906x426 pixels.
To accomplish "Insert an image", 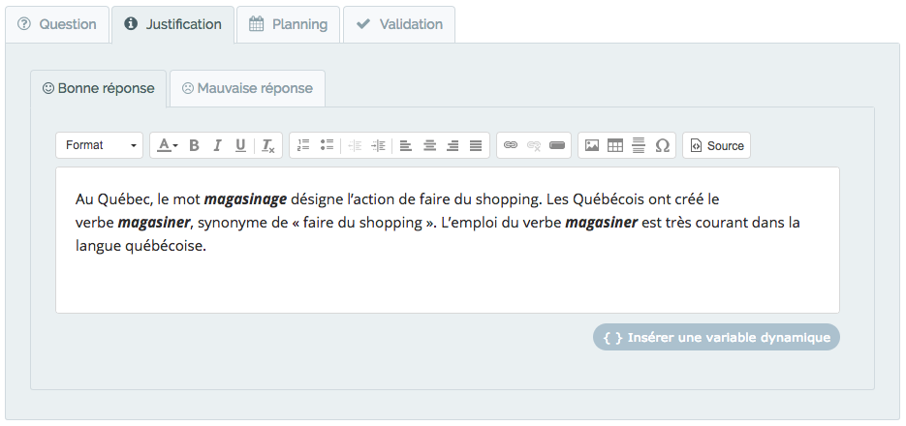I will click(592, 145).
